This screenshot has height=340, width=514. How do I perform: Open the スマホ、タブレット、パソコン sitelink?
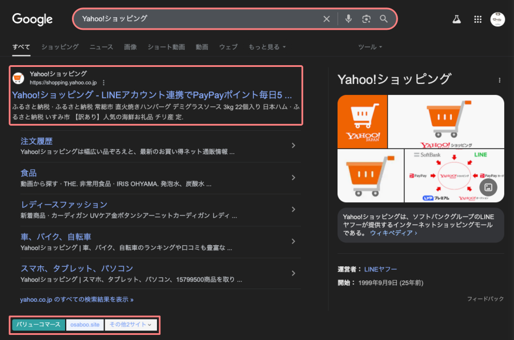pos(77,269)
